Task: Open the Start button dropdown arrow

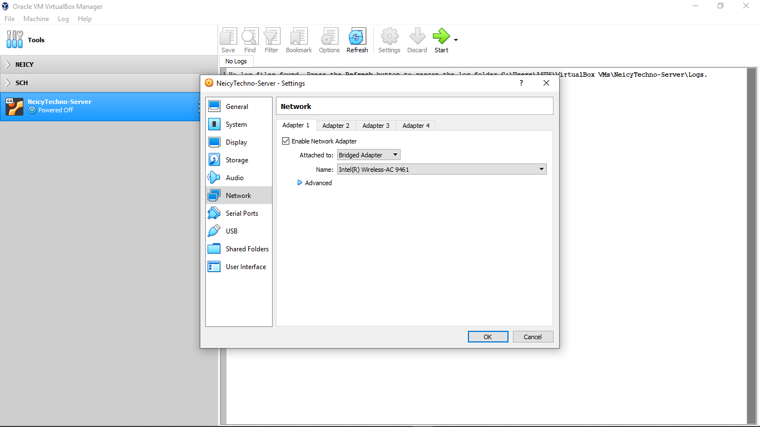Action: point(456,41)
